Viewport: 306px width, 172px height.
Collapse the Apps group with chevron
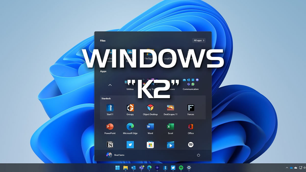click(110, 85)
